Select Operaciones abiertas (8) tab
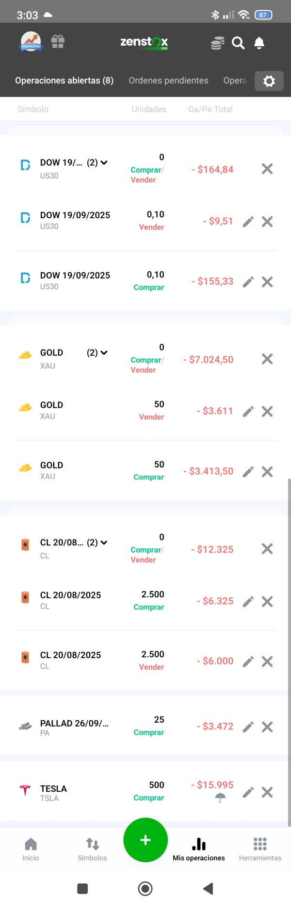 64,81
